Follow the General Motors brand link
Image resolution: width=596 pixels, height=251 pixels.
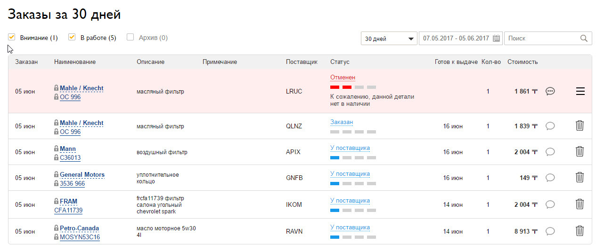tap(82, 175)
